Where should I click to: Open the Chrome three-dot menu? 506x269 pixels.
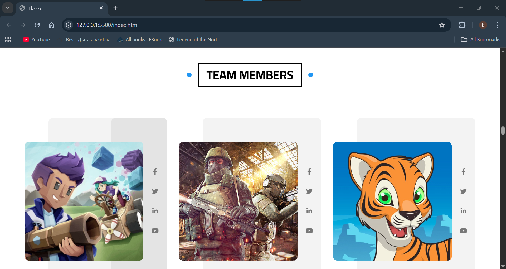[497, 25]
